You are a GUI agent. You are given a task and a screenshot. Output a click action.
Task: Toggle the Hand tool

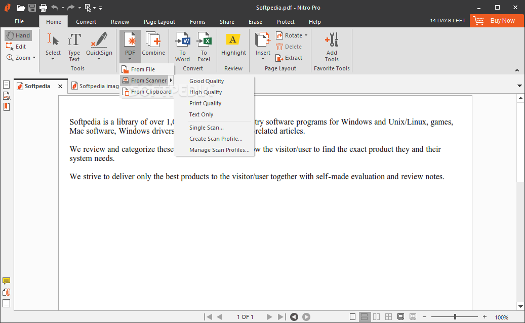tap(18, 35)
